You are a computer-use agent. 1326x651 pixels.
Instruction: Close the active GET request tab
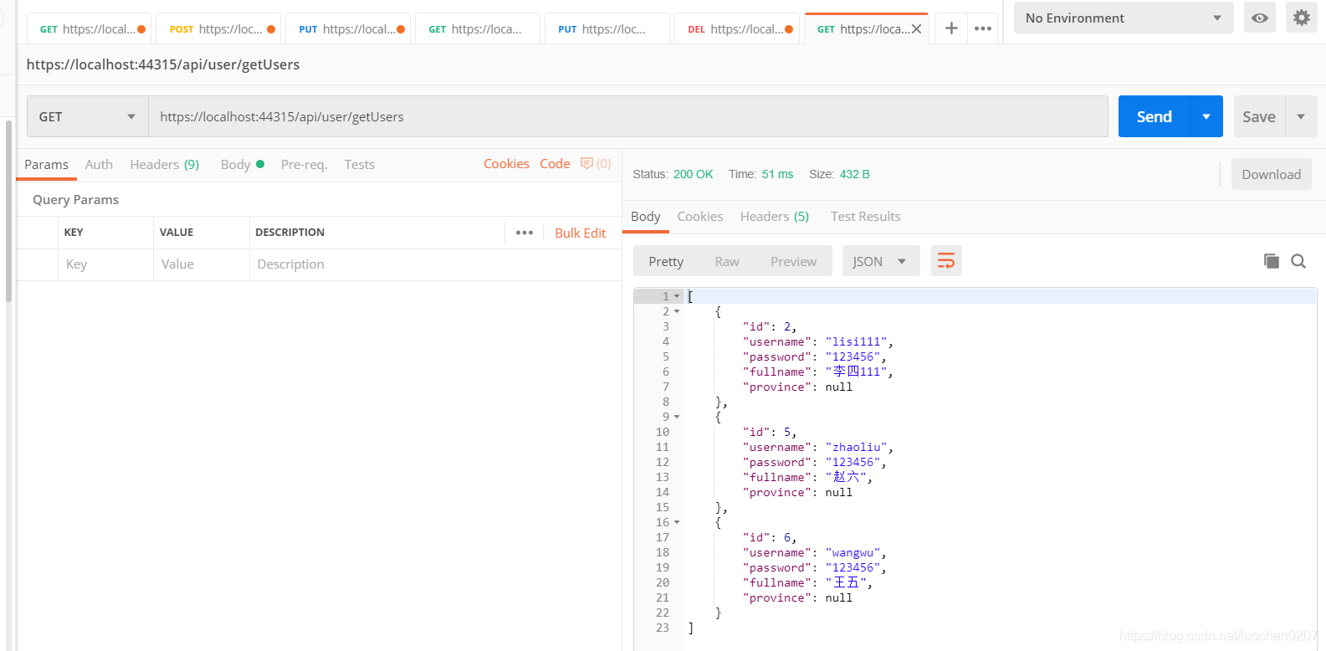[916, 29]
